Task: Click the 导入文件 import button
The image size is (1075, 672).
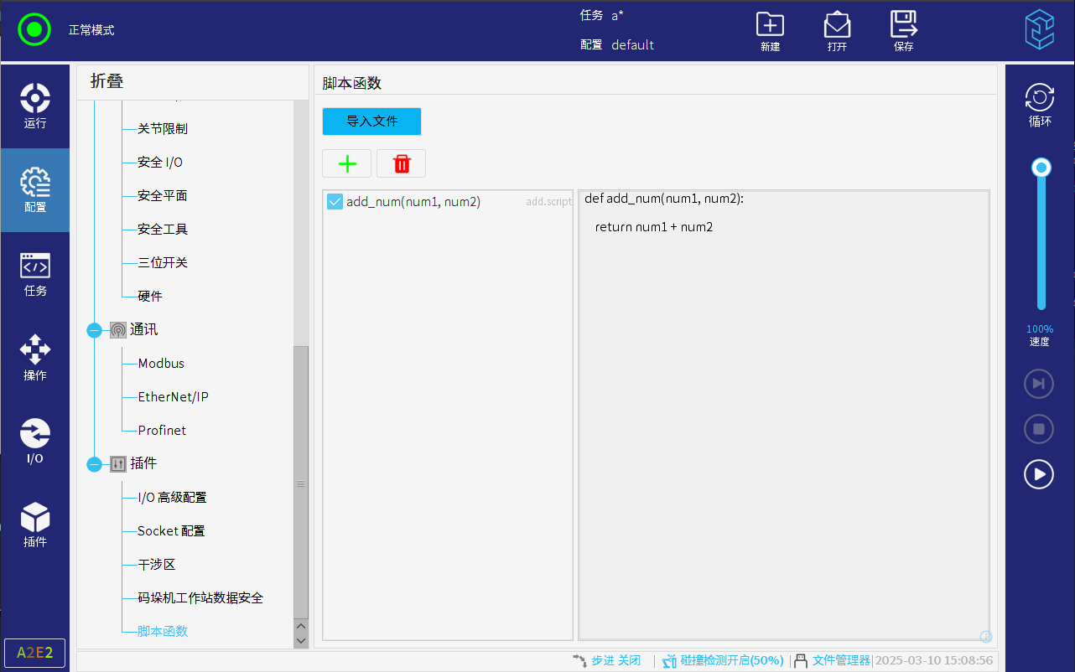Action: click(371, 121)
